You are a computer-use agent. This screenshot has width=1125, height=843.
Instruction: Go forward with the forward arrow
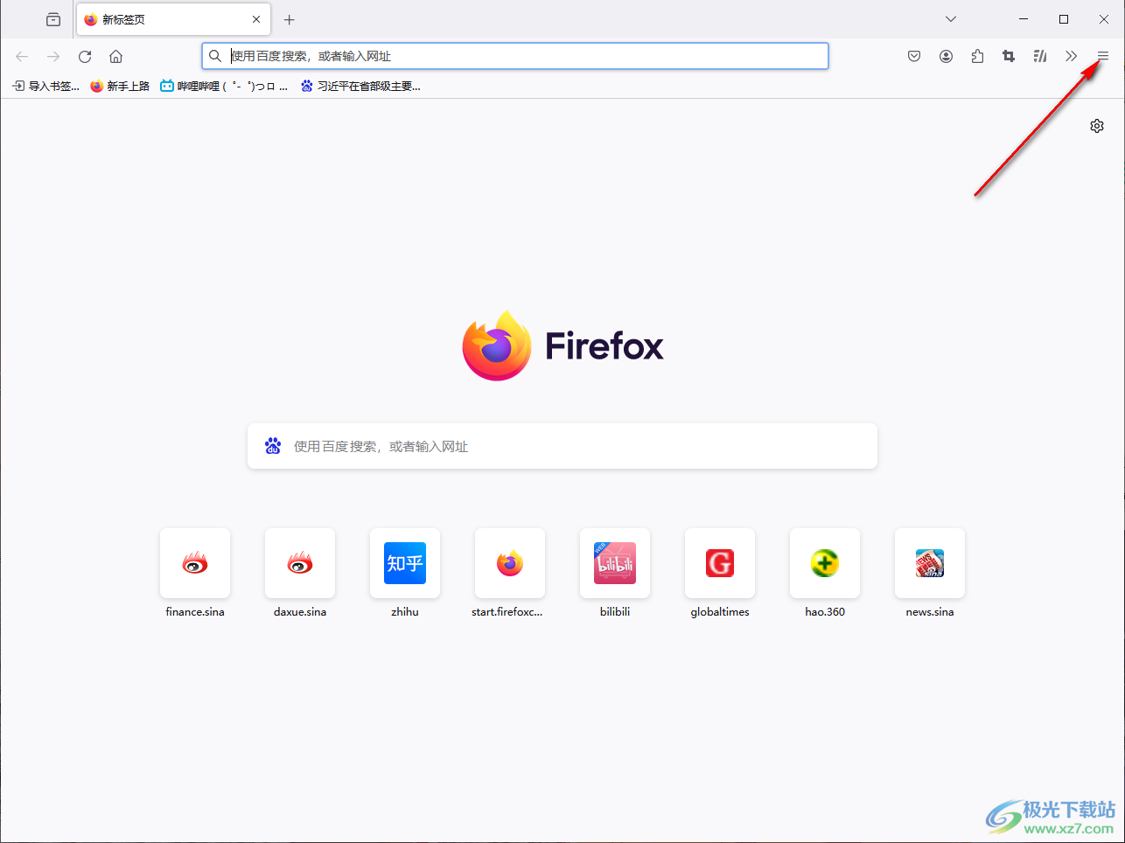[x=53, y=56]
